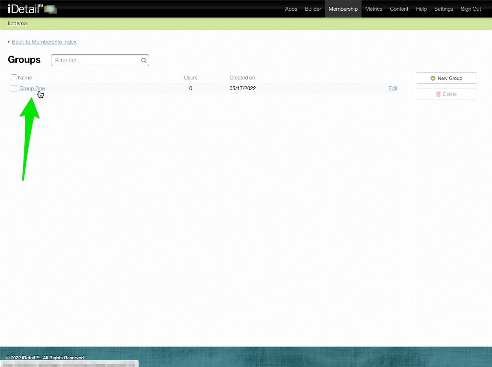The width and height of the screenshot is (492, 367).
Task: Check the Group One row checkbox
Action: click(x=14, y=88)
